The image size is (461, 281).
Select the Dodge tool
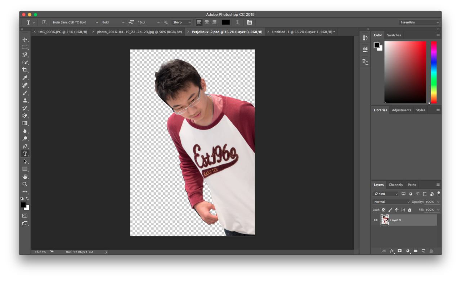coord(25,139)
